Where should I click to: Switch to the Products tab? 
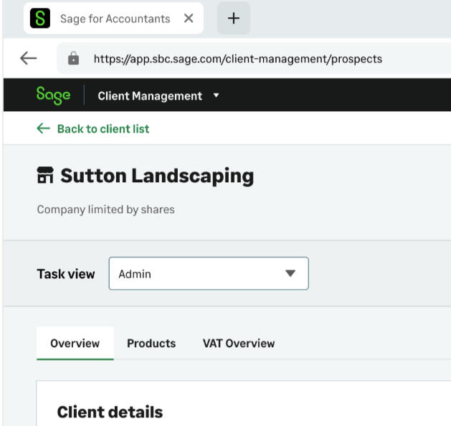point(151,344)
